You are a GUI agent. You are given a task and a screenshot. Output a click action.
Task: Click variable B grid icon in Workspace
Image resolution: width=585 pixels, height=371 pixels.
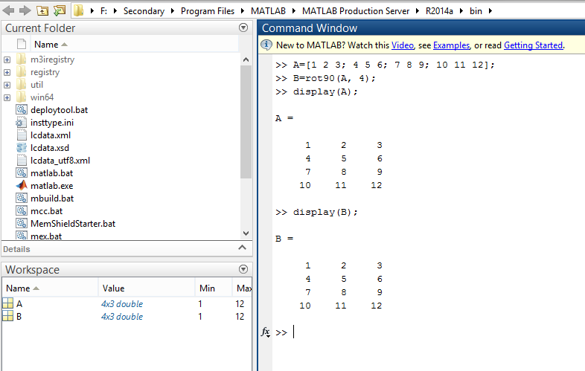click(x=8, y=316)
